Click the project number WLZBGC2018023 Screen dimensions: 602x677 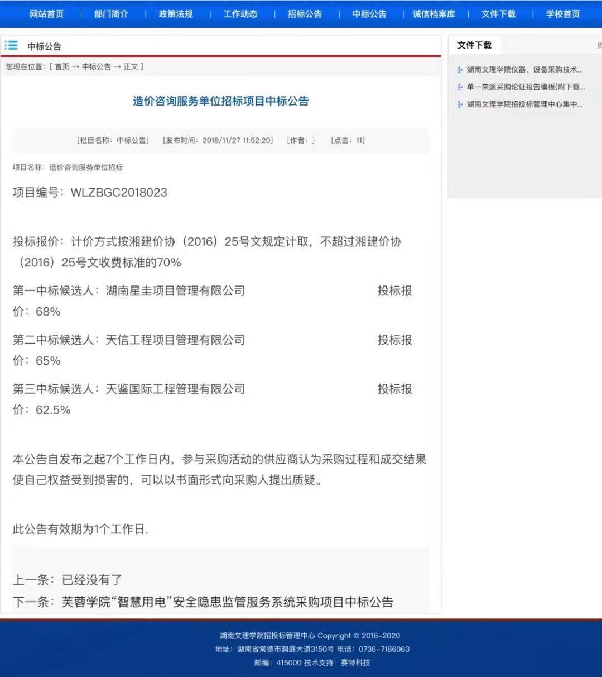click(119, 192)
